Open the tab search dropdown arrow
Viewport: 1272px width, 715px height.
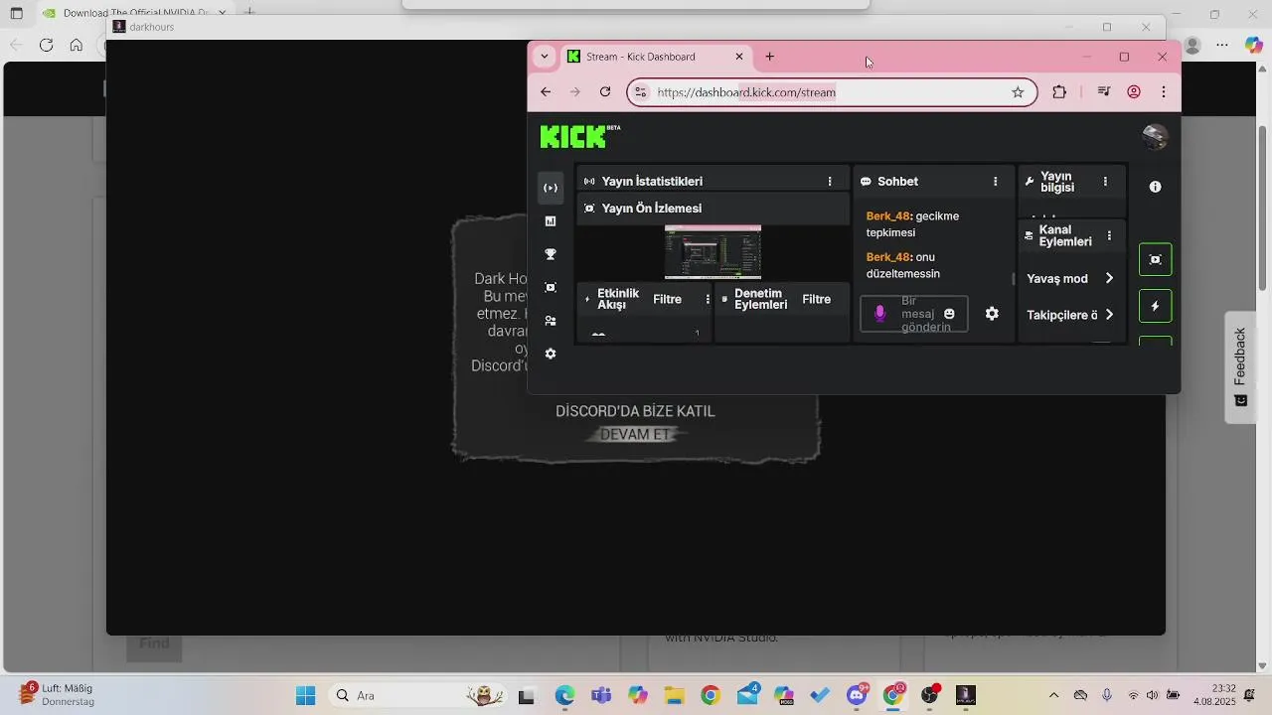point(545,57)
